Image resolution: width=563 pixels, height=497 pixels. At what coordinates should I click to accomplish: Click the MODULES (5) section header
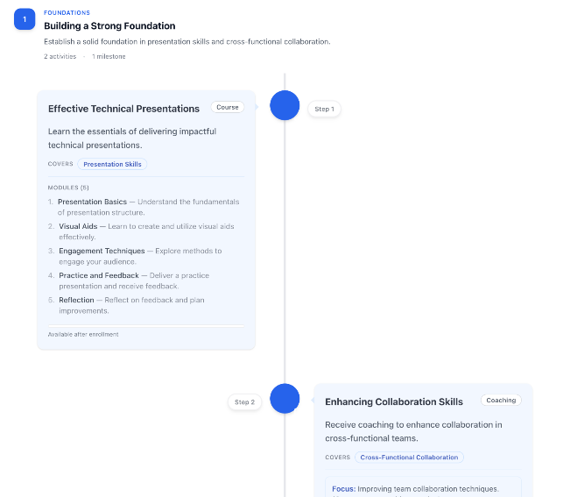click(x=68, y=188)
